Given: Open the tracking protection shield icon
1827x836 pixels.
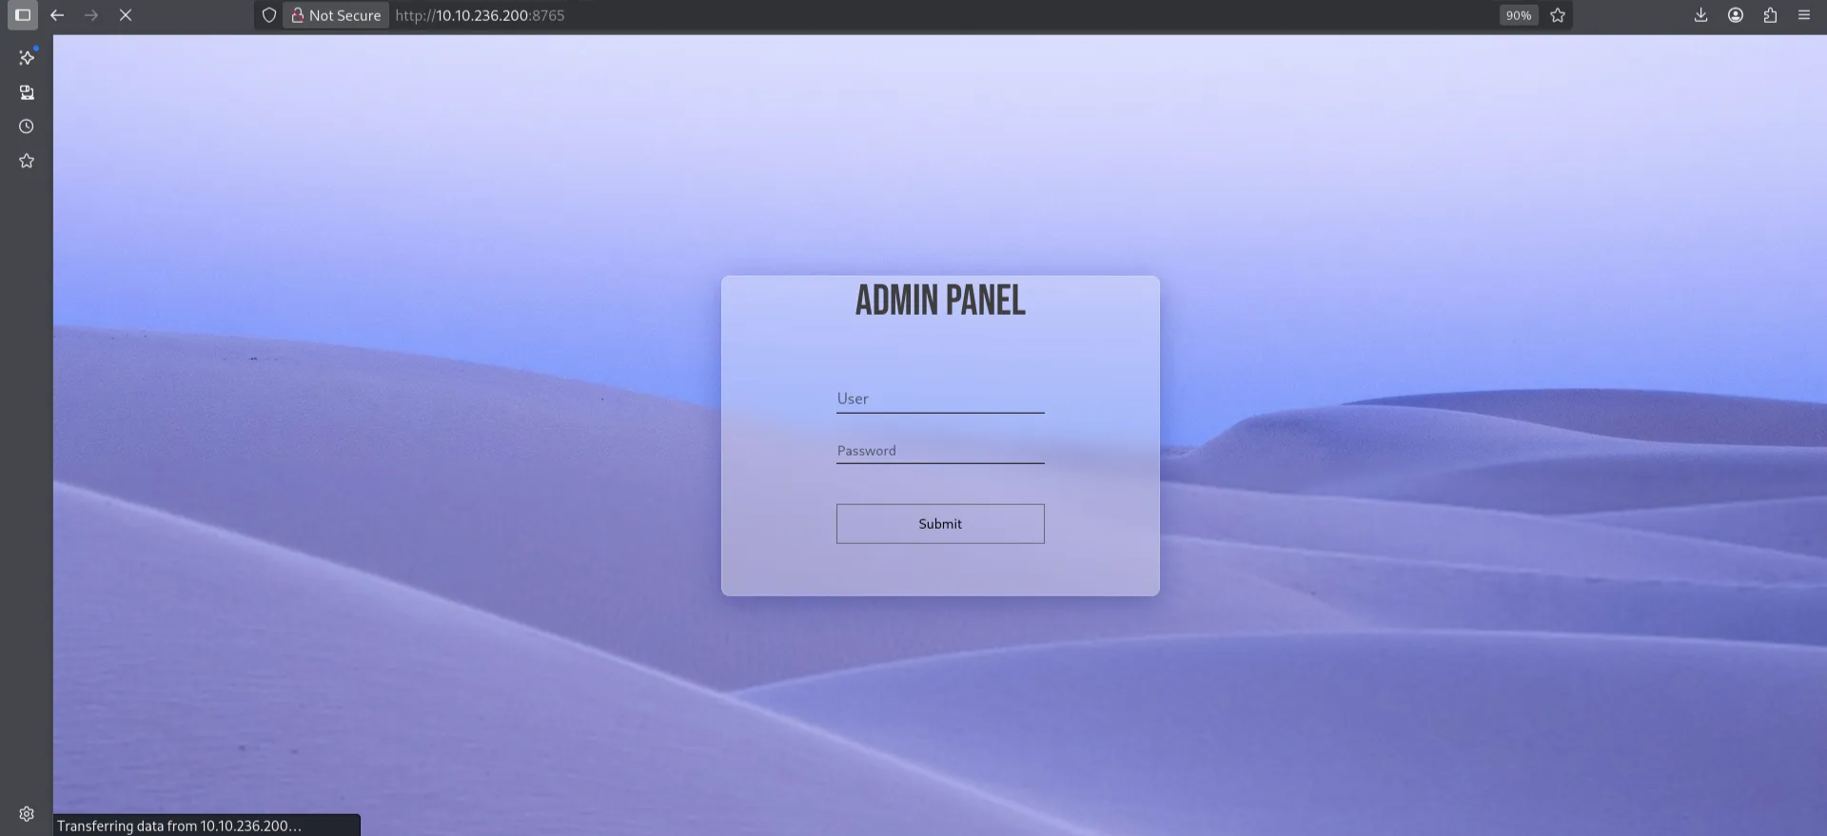Looking at the screenshot, I should [269, 15].
